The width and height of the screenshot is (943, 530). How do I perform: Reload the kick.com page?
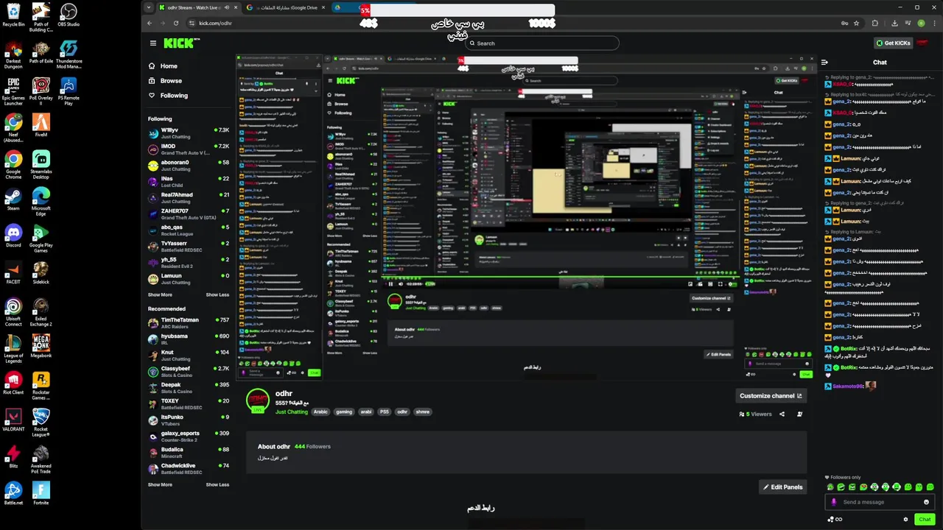175,23
